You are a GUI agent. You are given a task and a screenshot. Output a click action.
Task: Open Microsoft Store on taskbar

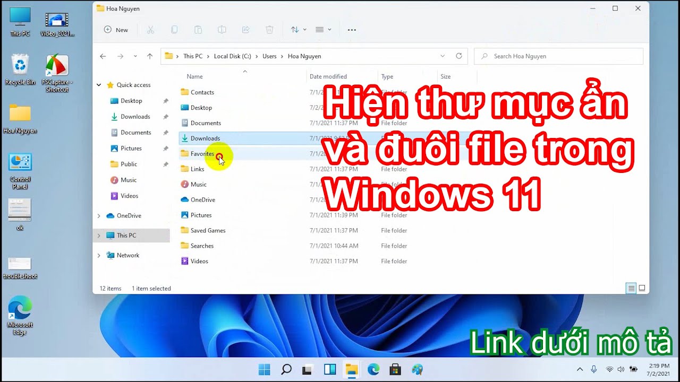click(x=395, y=369)
